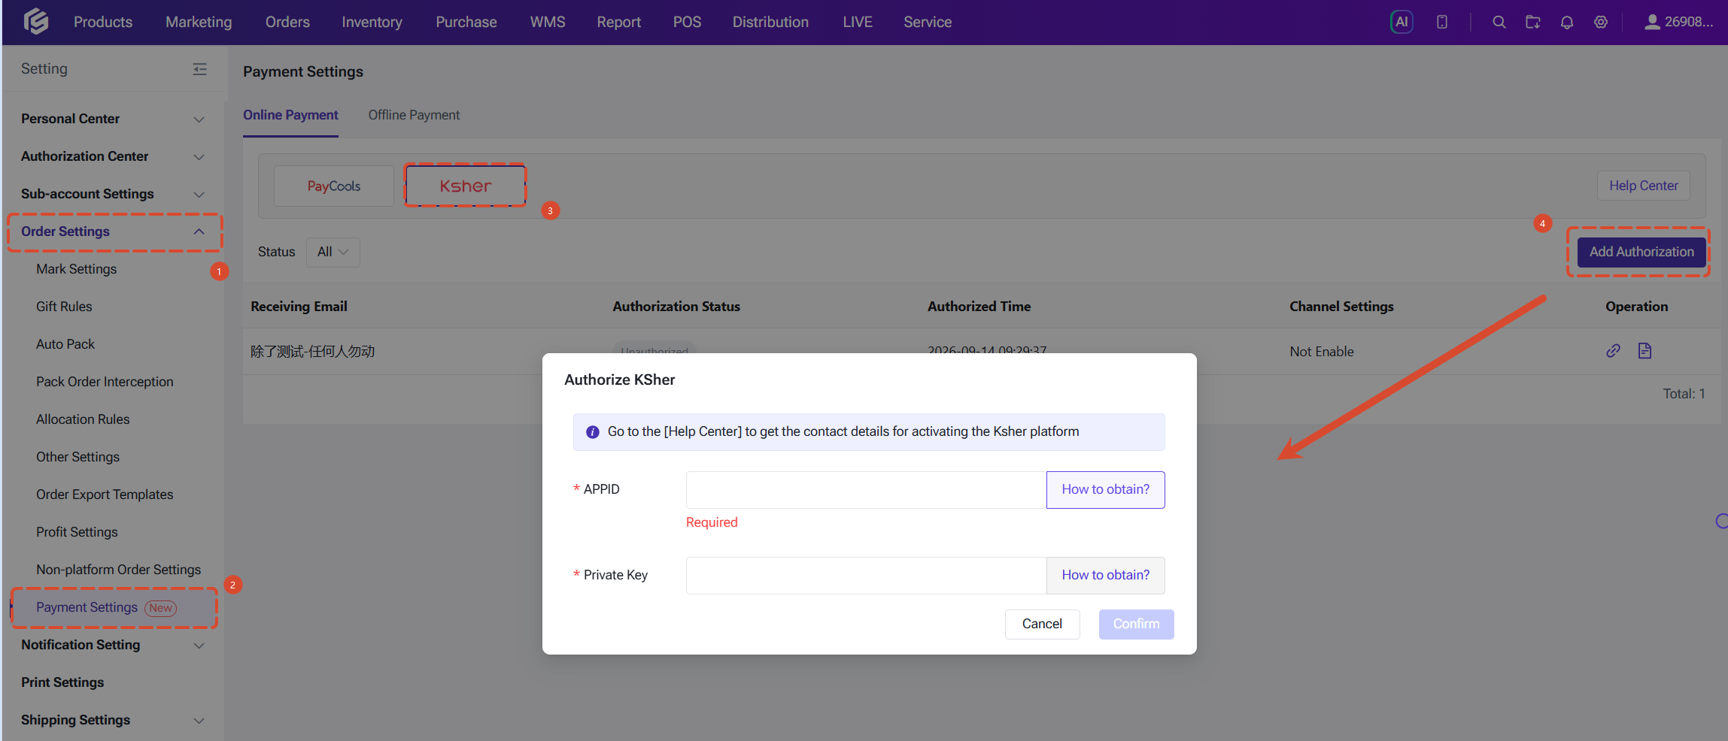Click How to obtain for APPID
The height and width of the screenshot is (741, 1728).
coord(1105,489)
